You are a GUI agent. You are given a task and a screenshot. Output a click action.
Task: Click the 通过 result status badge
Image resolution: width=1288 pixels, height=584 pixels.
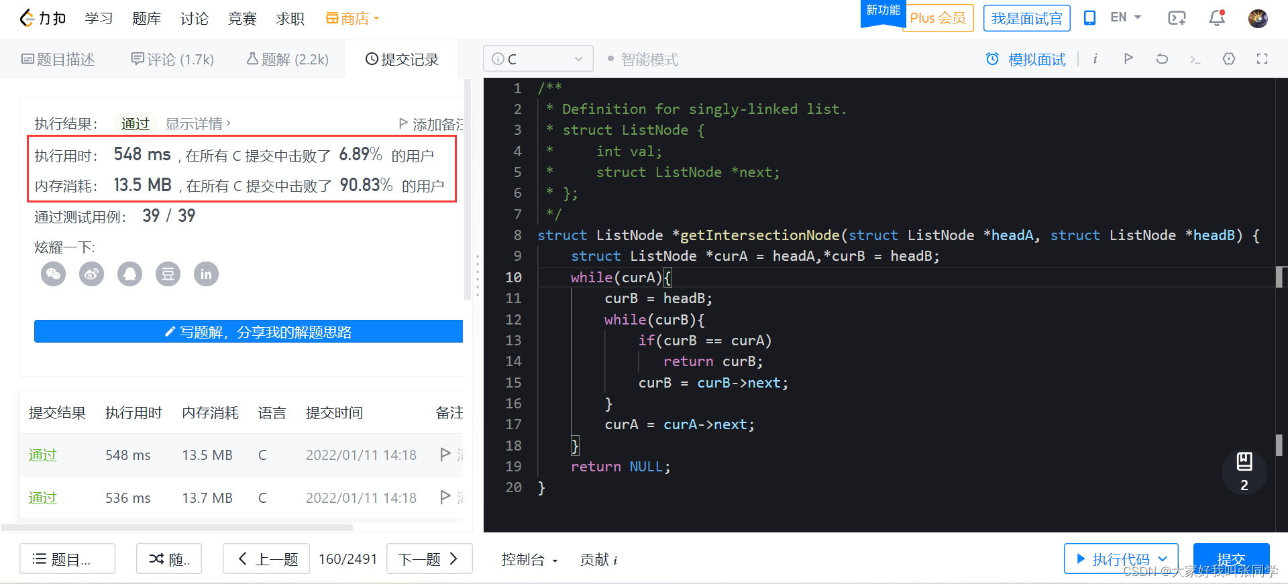[x=135, y=123]
